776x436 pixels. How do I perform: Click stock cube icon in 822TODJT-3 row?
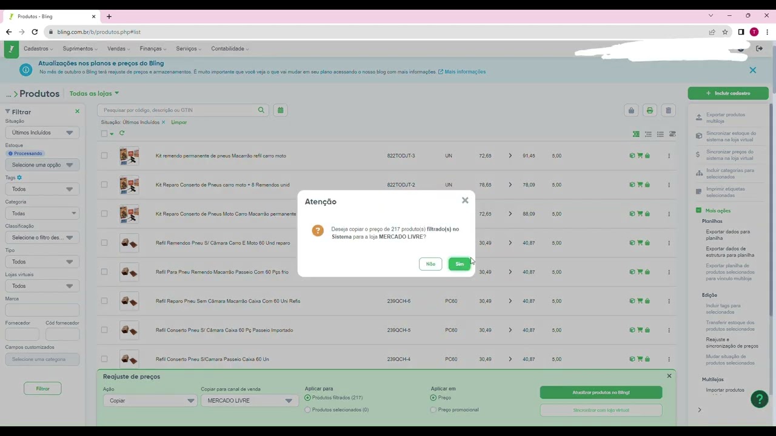[632, 156]
